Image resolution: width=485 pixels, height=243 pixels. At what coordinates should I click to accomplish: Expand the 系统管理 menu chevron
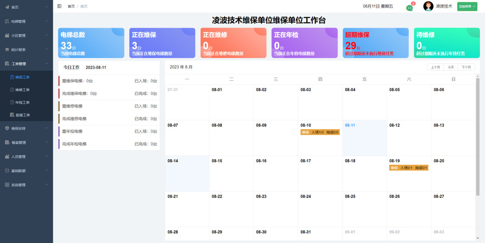pos(46,185)
